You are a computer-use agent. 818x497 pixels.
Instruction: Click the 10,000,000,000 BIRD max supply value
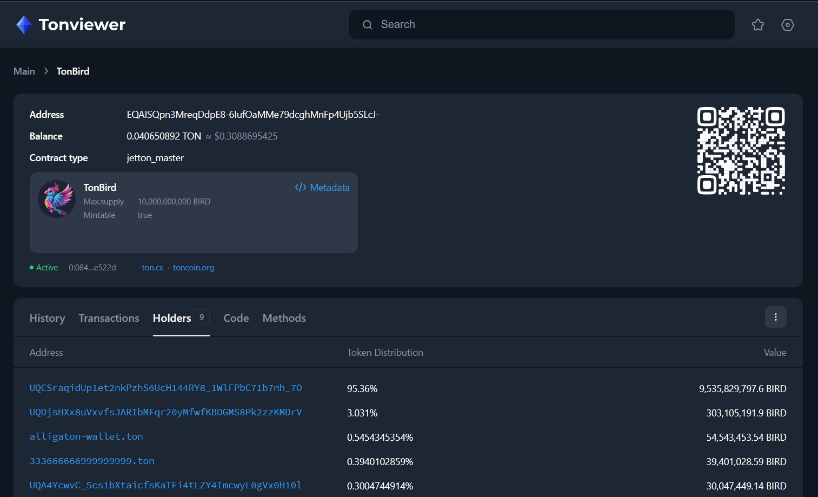click(x=174, y=202)
